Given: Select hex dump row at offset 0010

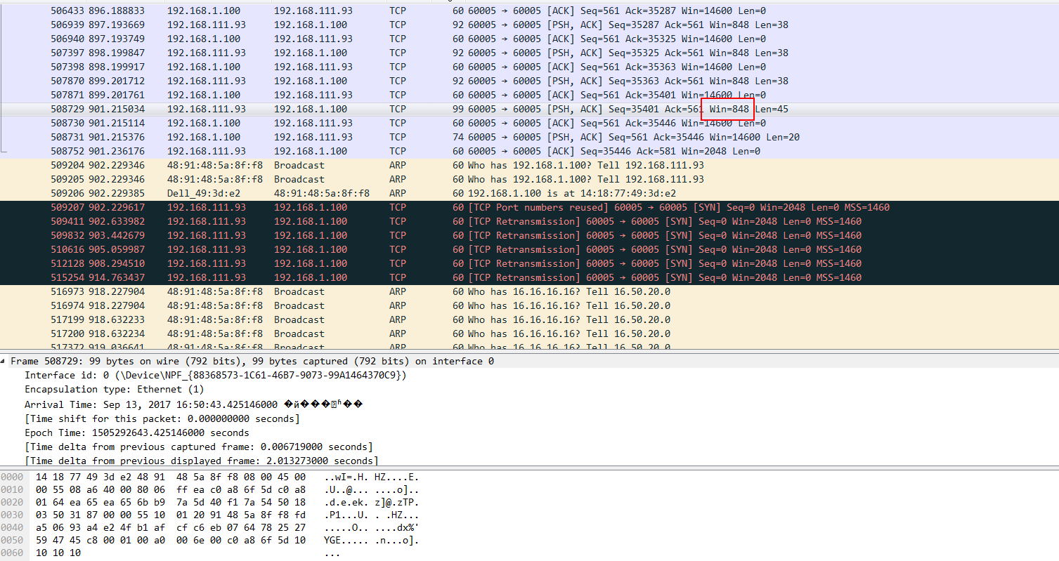Looking at the screenshot, I should point(211,489).
